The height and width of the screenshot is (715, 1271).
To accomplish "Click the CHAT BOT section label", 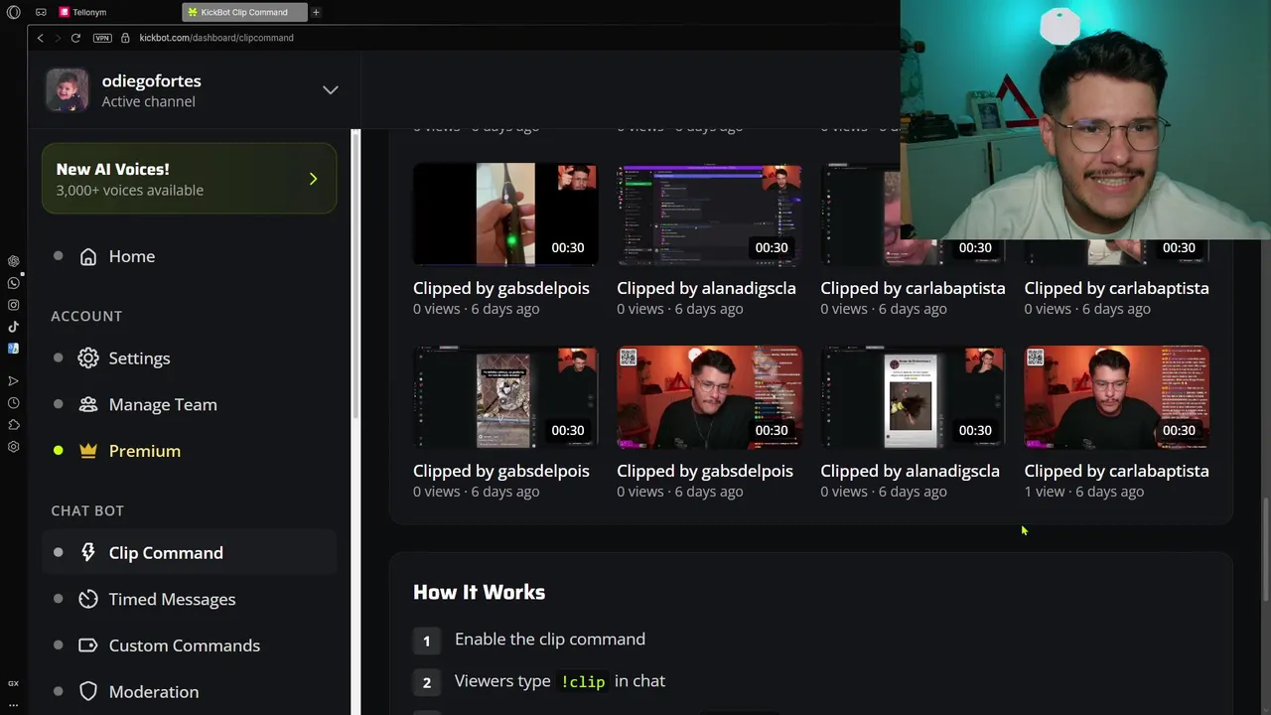I will pos(87,510).
